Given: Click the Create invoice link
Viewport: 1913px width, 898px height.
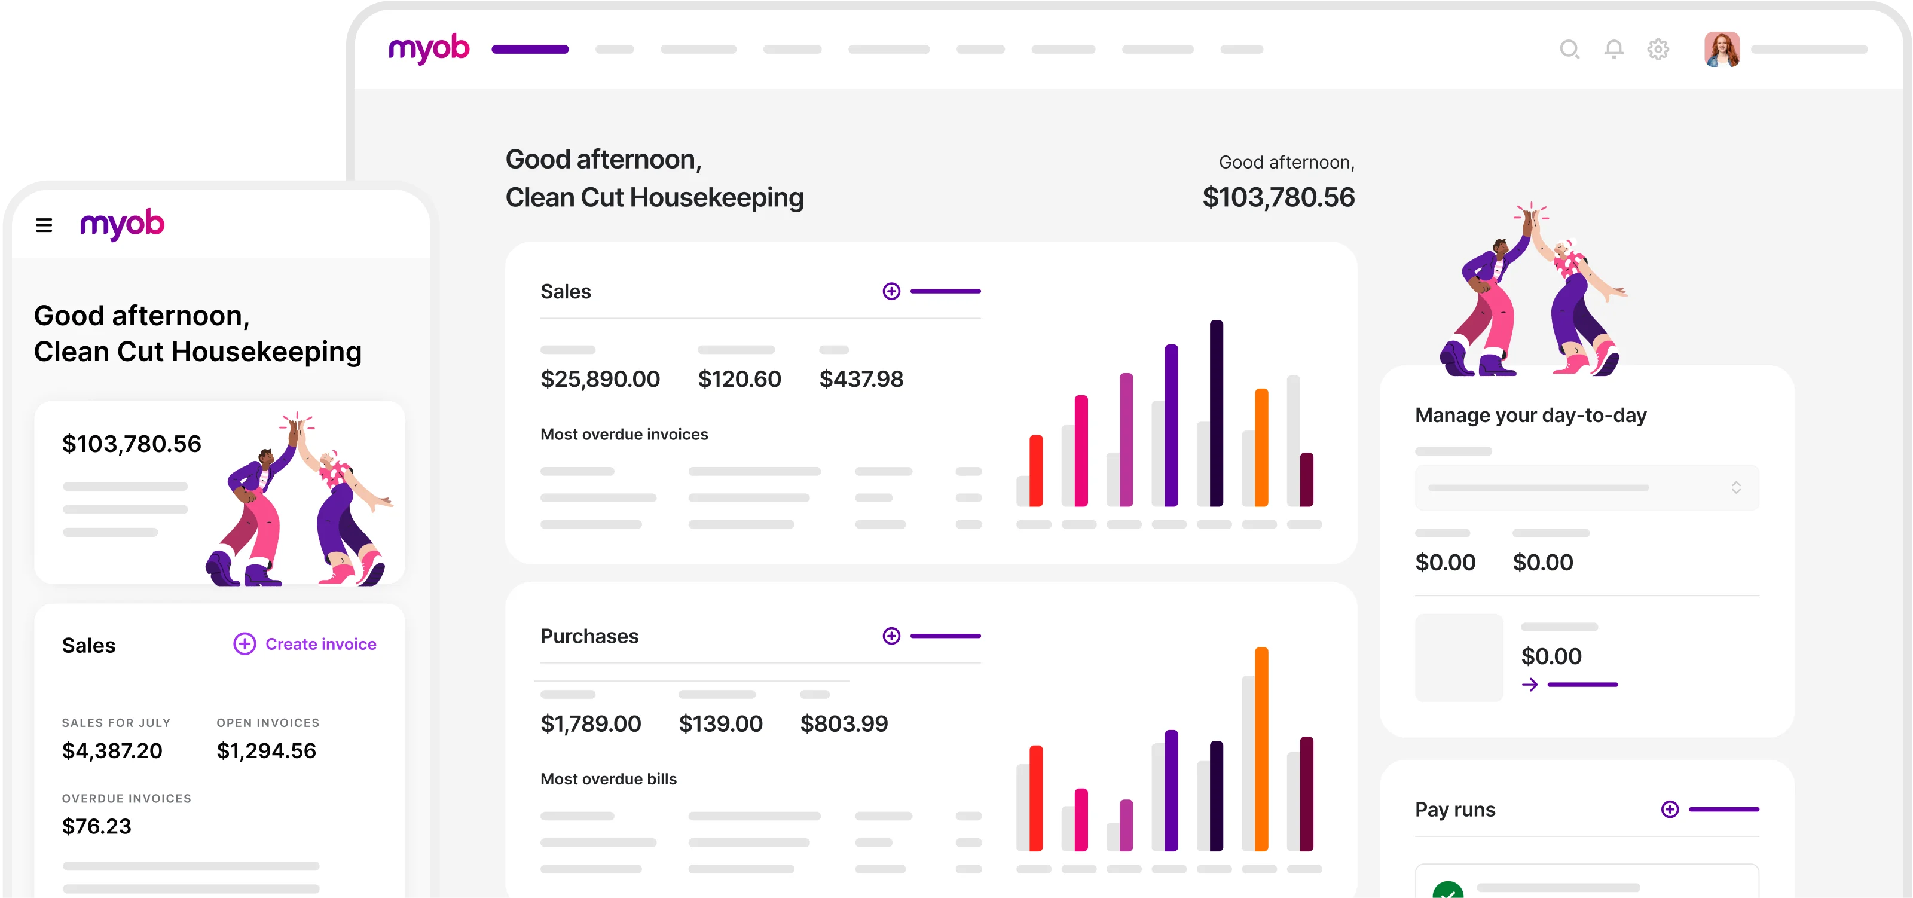Looking at the screenshot, I should point(321,644).
